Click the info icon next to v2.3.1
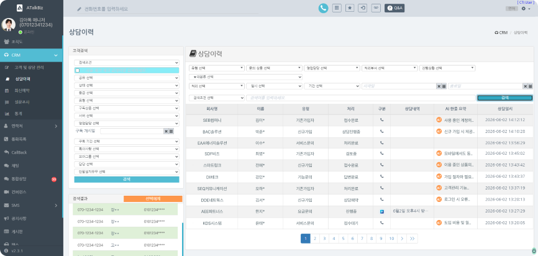The image size is (538, 256). [x=6, y=251]
